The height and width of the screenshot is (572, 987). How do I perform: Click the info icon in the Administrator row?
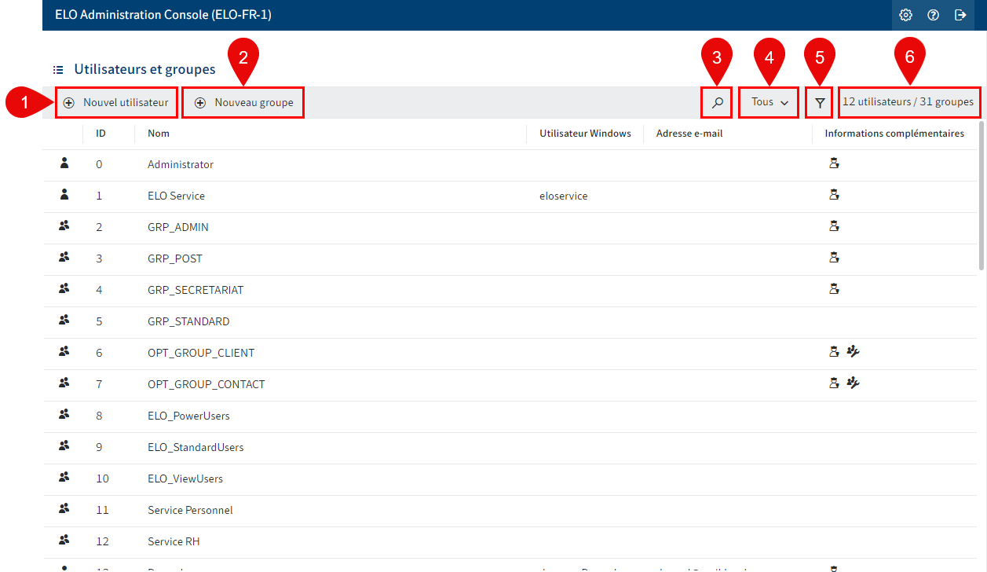(834, 163)
